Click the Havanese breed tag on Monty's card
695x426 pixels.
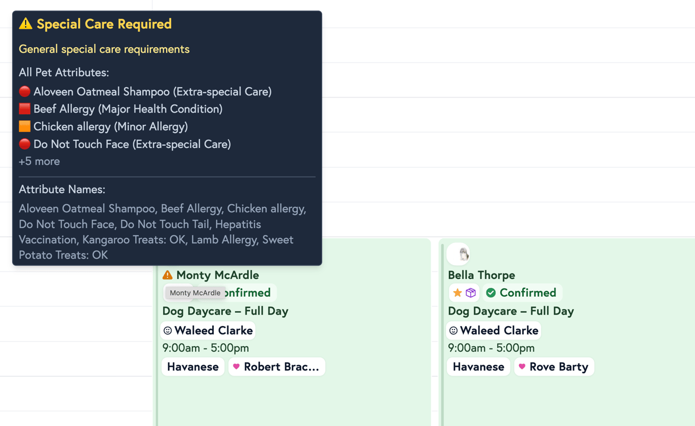pos(193,367)
